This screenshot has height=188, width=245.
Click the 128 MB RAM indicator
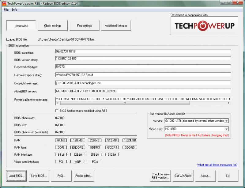coord(78,140)
